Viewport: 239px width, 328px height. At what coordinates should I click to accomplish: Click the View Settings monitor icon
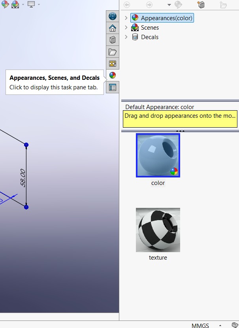click(31, 4)
